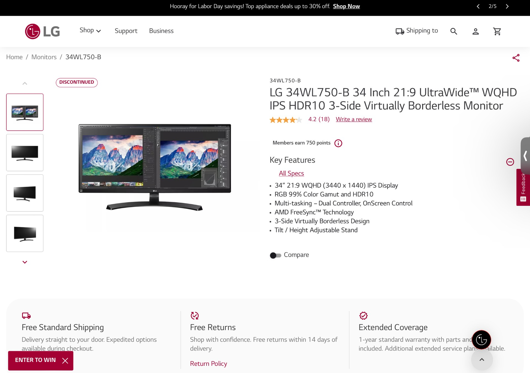Select the second monitor thumbnail image
This screenshot has height=373, width=530.
pyautogui.click(x=25, y=153)
